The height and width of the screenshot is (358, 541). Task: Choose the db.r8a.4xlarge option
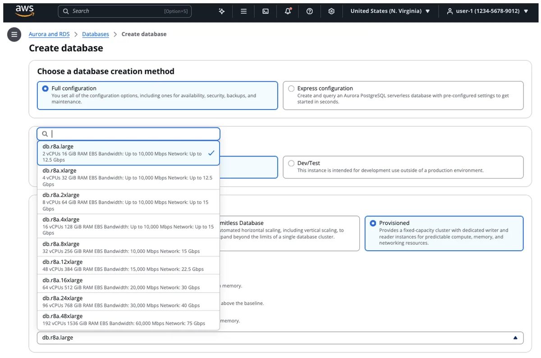point(128,226)
